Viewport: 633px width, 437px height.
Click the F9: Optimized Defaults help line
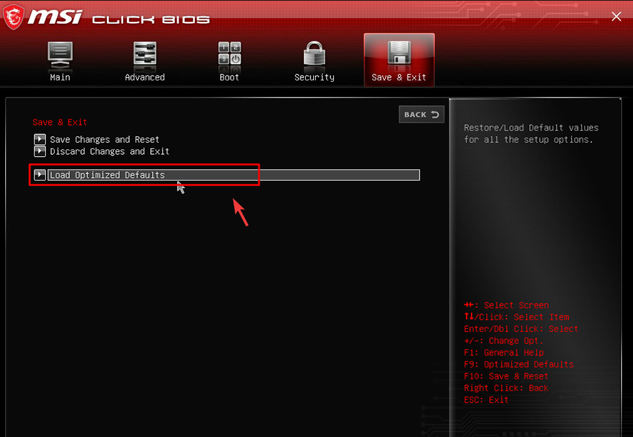point(519,365)
